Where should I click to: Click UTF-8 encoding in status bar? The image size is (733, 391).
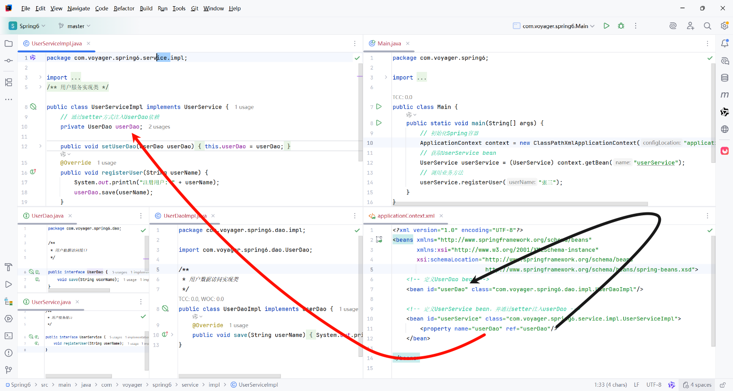point(654,385)
